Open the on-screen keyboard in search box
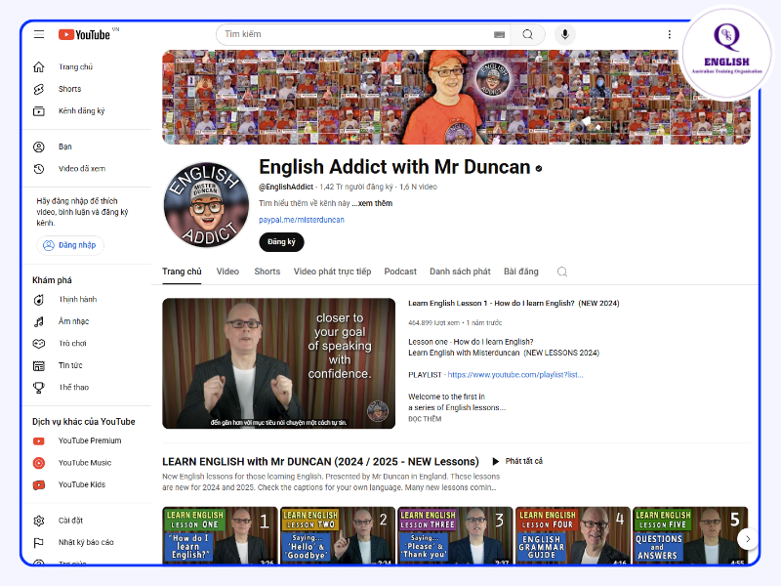 499,34
